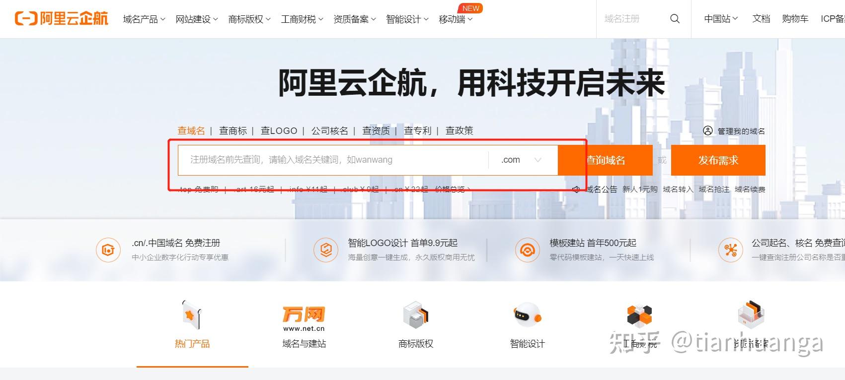Click the 模板建站 promo icon

tap(527, 250)
